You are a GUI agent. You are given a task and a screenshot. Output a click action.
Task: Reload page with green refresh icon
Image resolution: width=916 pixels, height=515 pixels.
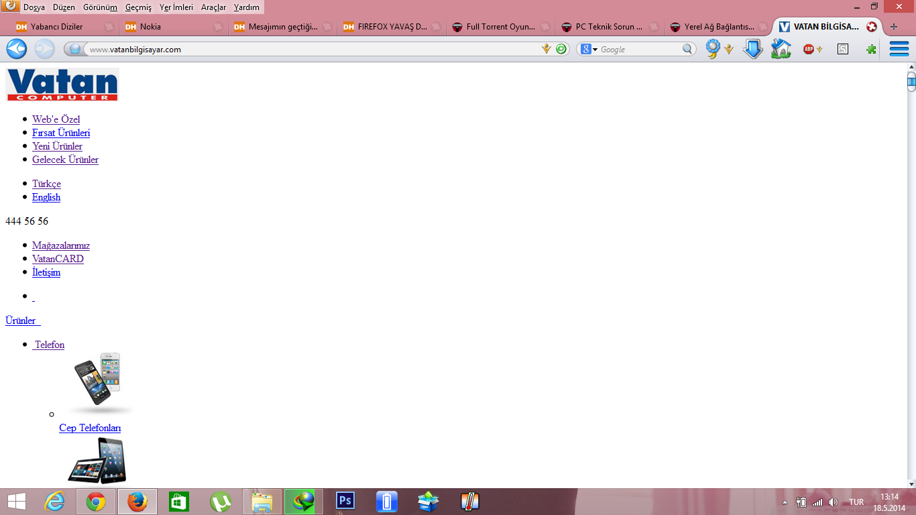click(x=561, y=49)
